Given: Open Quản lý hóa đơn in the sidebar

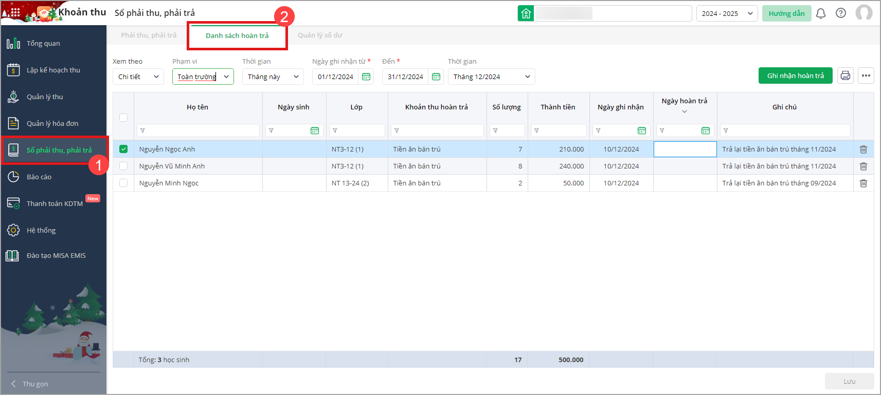Looking at the screenshot, I should pos(53,123).
